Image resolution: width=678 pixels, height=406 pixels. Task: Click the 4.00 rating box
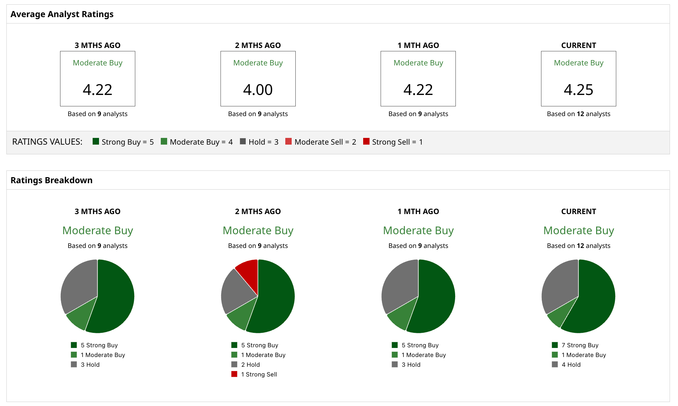point(258,79)
